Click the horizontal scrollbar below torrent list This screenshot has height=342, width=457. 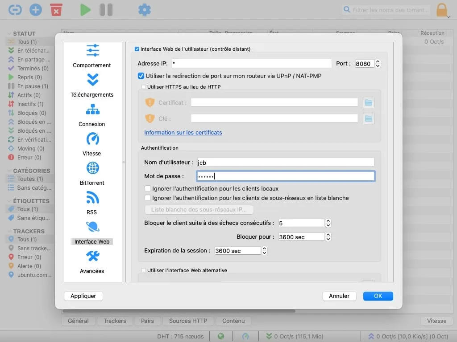(x=179, y=311)
